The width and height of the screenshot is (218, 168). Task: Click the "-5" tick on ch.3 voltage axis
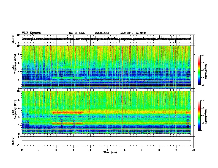point(19,145)
